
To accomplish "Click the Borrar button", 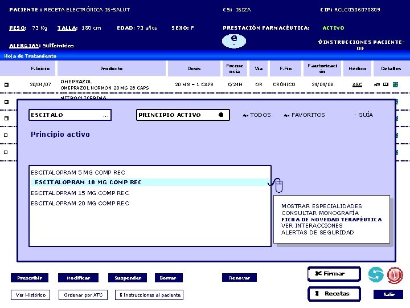I will (x=169, y=278).
